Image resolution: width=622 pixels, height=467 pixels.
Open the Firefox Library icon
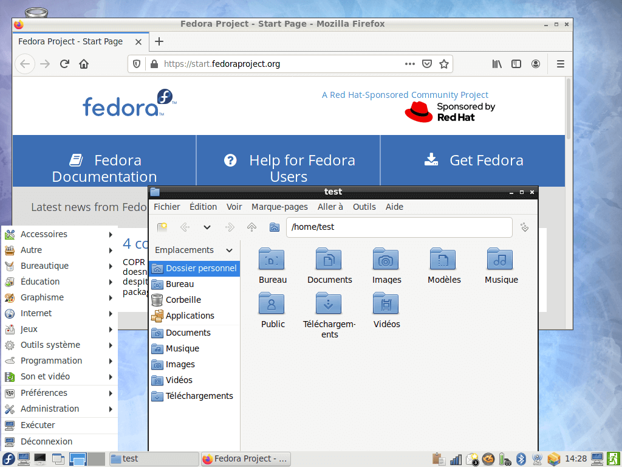tap(497, 64)
